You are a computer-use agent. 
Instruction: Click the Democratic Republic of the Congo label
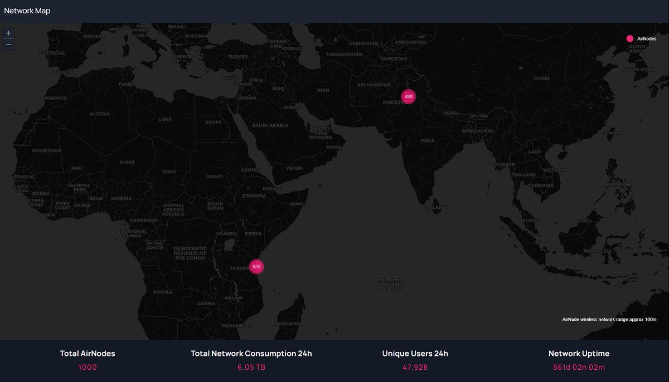pyautogui.click(x=190, y=253)
